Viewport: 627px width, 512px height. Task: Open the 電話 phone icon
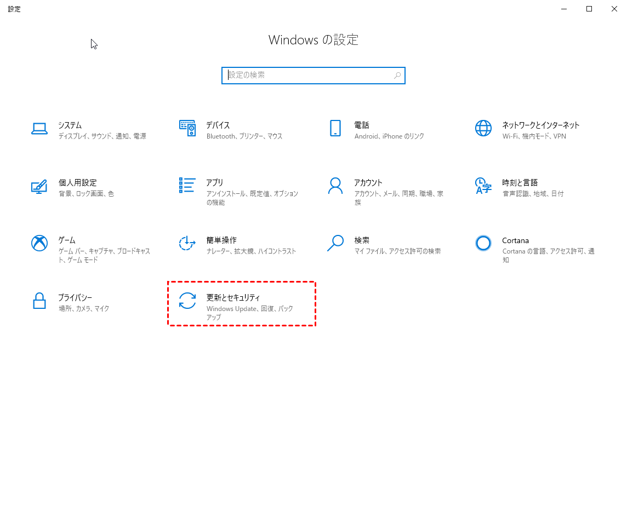pyautogui.click(x=335, y=128)
